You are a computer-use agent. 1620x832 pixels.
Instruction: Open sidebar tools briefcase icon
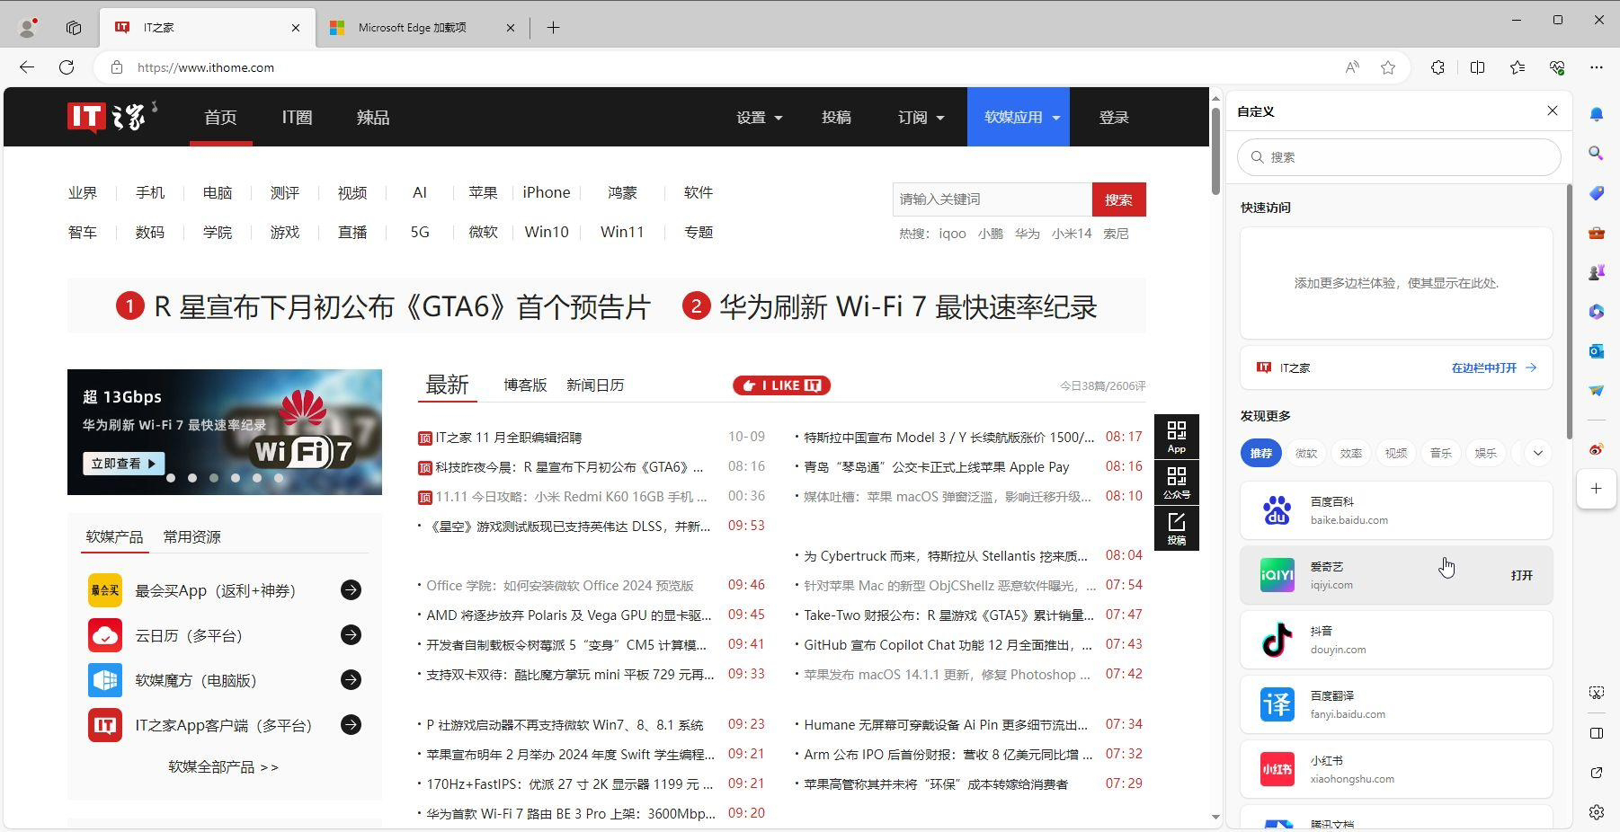point(1597,233)
